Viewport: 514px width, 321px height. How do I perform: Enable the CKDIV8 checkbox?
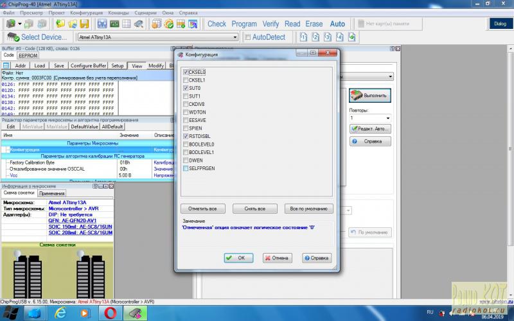(x=186, y=104)
